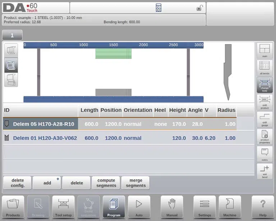Click the DA-60 Touch logo
The width and height of the screenshot is (276, 221).
pos(20,8)
